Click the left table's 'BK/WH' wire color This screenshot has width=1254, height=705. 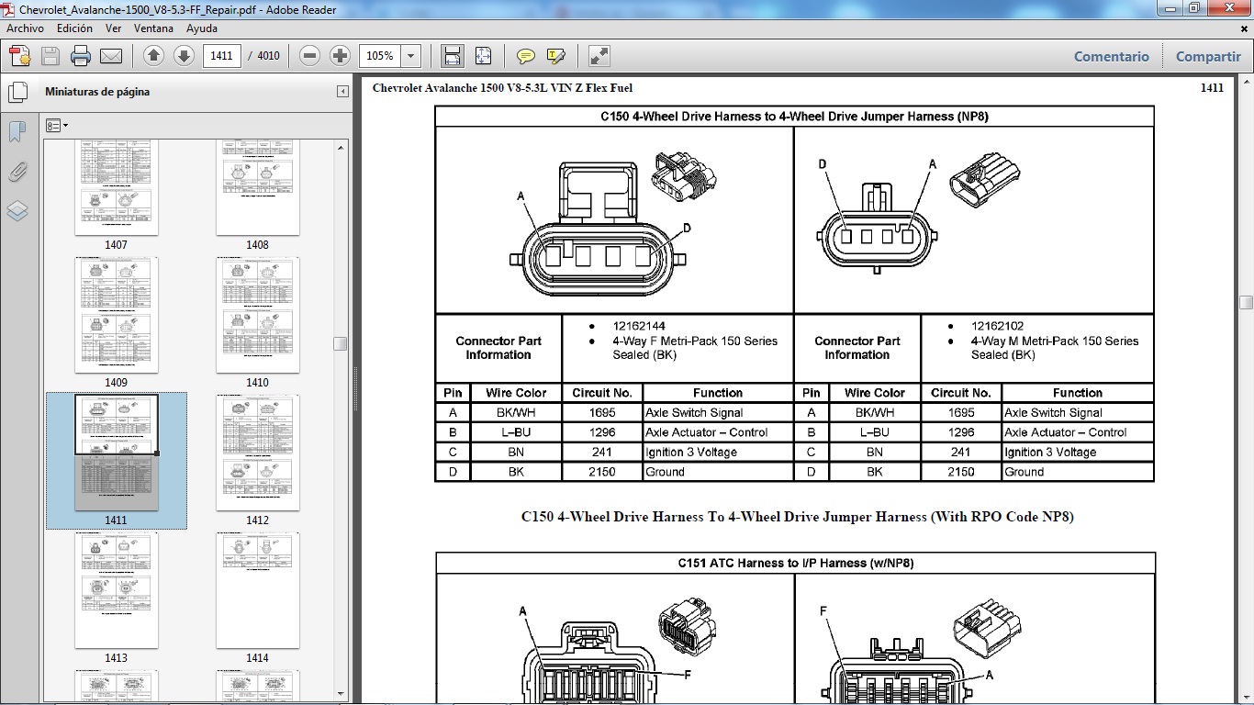(x=516, y=413)
